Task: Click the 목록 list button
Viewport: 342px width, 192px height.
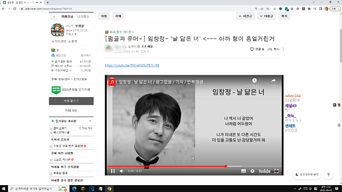Action: pos(284,16)
